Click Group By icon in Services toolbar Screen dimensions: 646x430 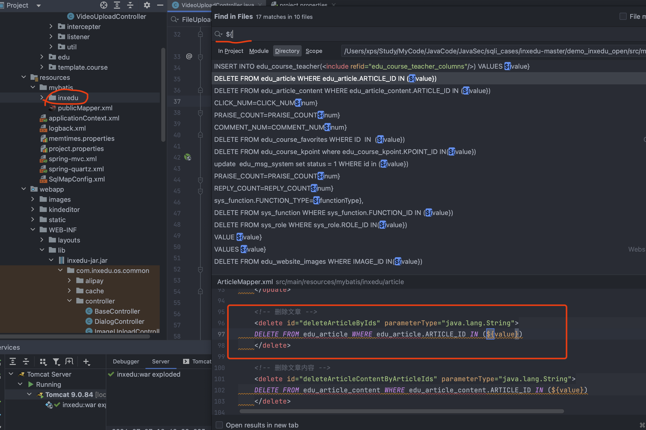click(43, 362)
